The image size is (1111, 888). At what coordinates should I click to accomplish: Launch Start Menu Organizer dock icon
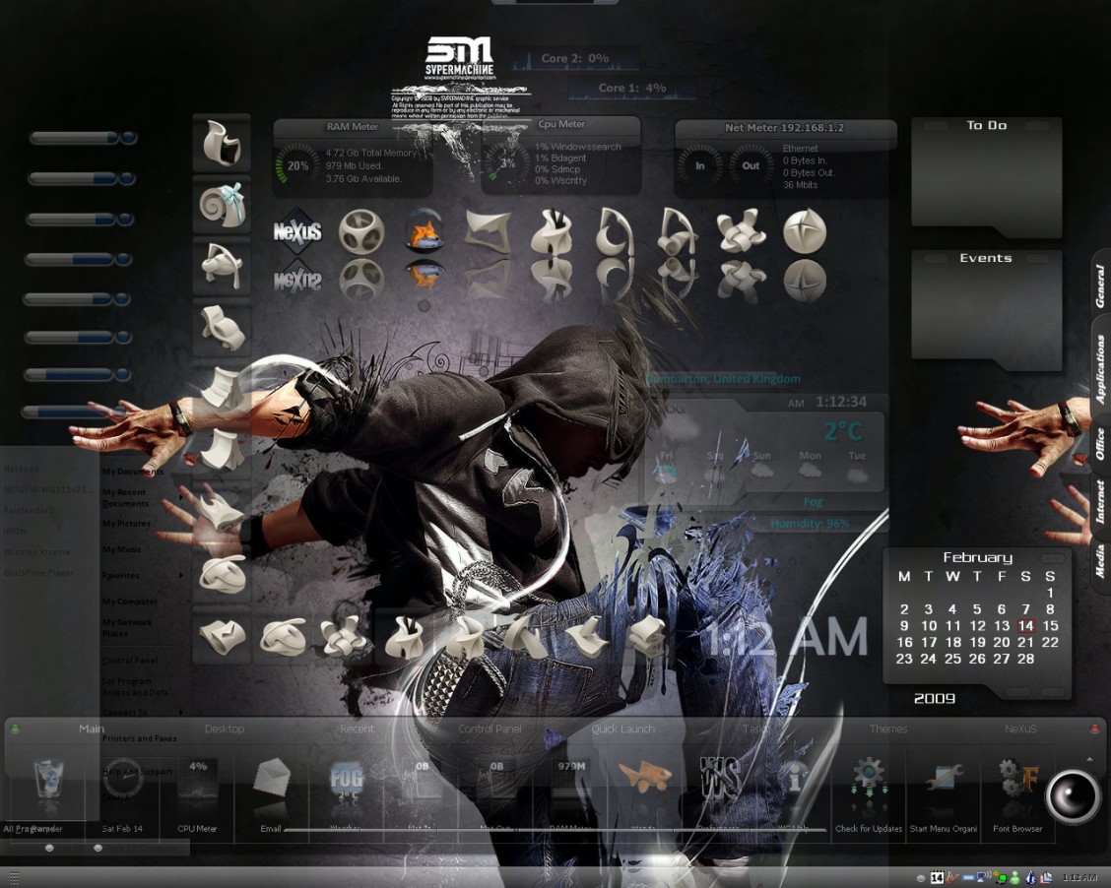944,779
